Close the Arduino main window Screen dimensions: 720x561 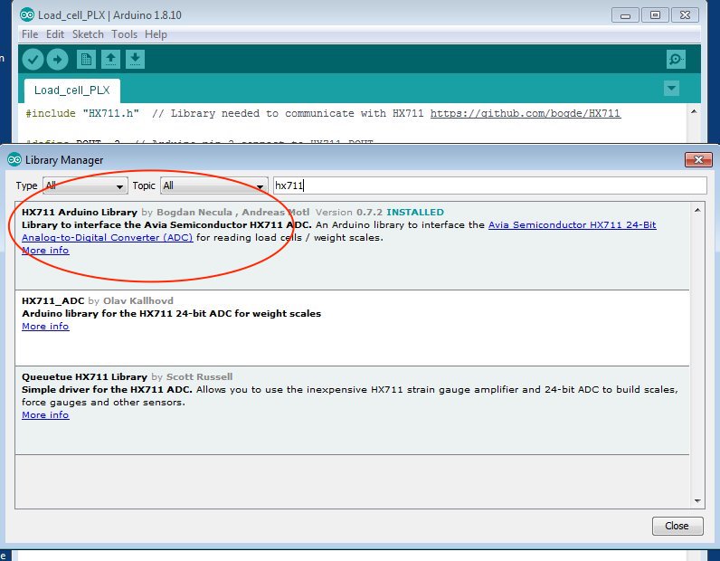tap(685, 15)
